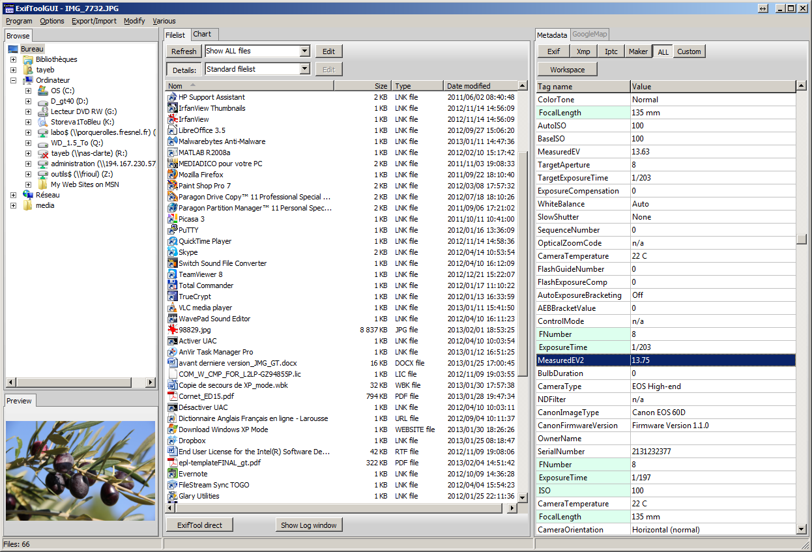Open the Options menu

tap(52, 21)
